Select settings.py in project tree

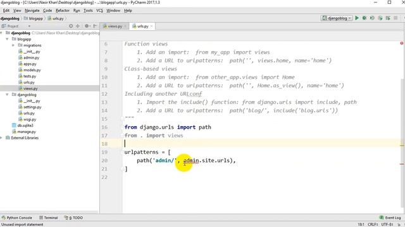(x=30, y=107)
